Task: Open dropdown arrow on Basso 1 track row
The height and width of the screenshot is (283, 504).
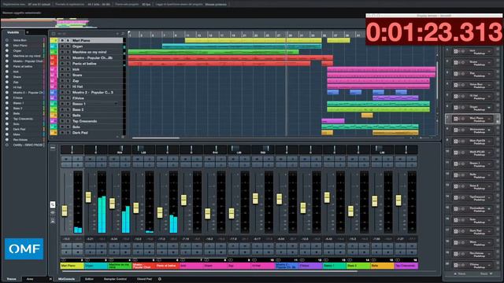Action: [x=116, y=104]
